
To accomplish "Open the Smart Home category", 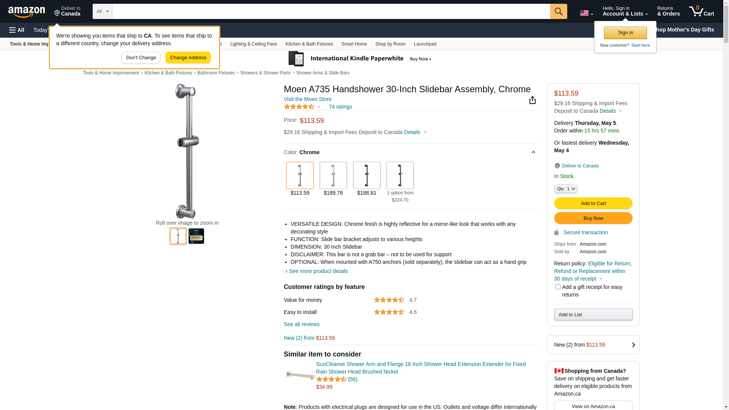I will 354,44.
